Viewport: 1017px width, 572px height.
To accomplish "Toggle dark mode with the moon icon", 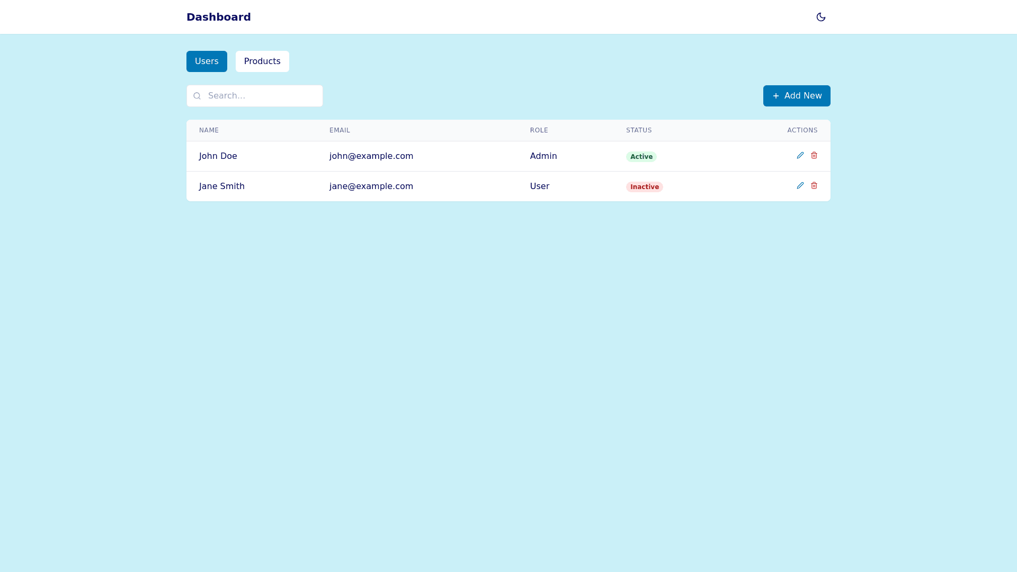I will click(x=820, y=16).
